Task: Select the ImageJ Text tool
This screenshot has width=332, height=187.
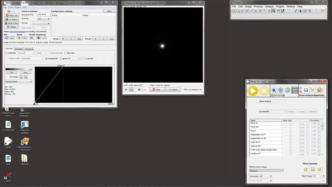Action: [269, 10]
